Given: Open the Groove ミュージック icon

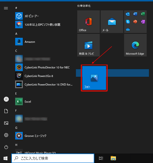Looking at the screenshot, I should tap(19, 136).
